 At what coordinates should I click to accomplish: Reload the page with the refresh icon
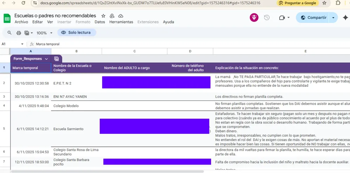(23, 3)
